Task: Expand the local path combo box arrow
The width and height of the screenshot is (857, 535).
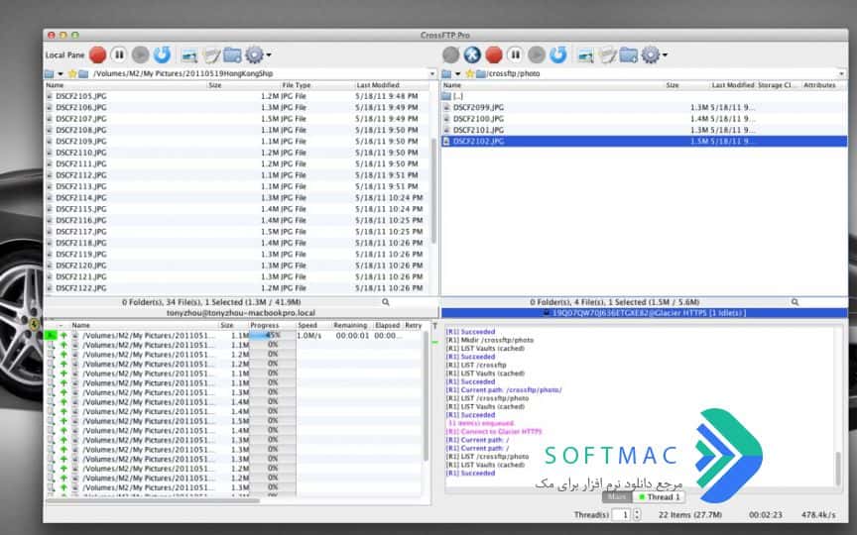Action: click(x=432, y=73)
